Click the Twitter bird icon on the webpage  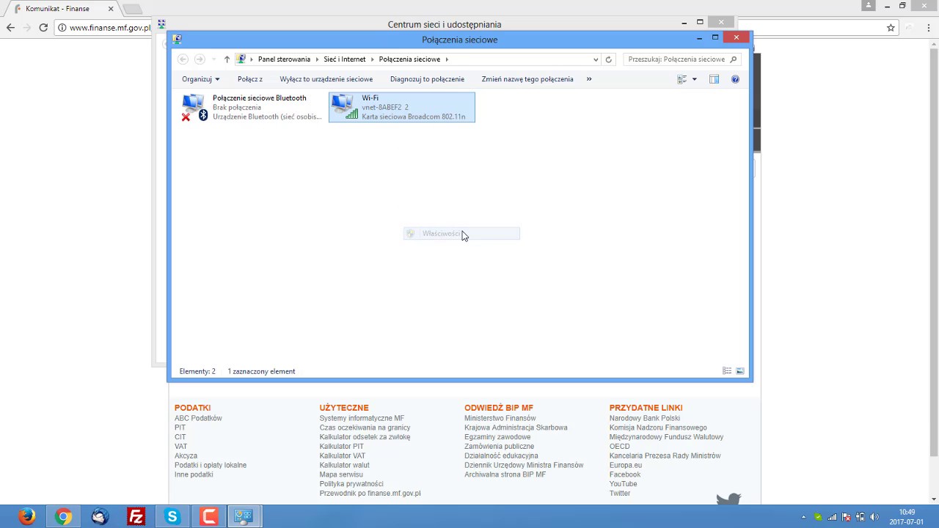click(x=728, y=499)
